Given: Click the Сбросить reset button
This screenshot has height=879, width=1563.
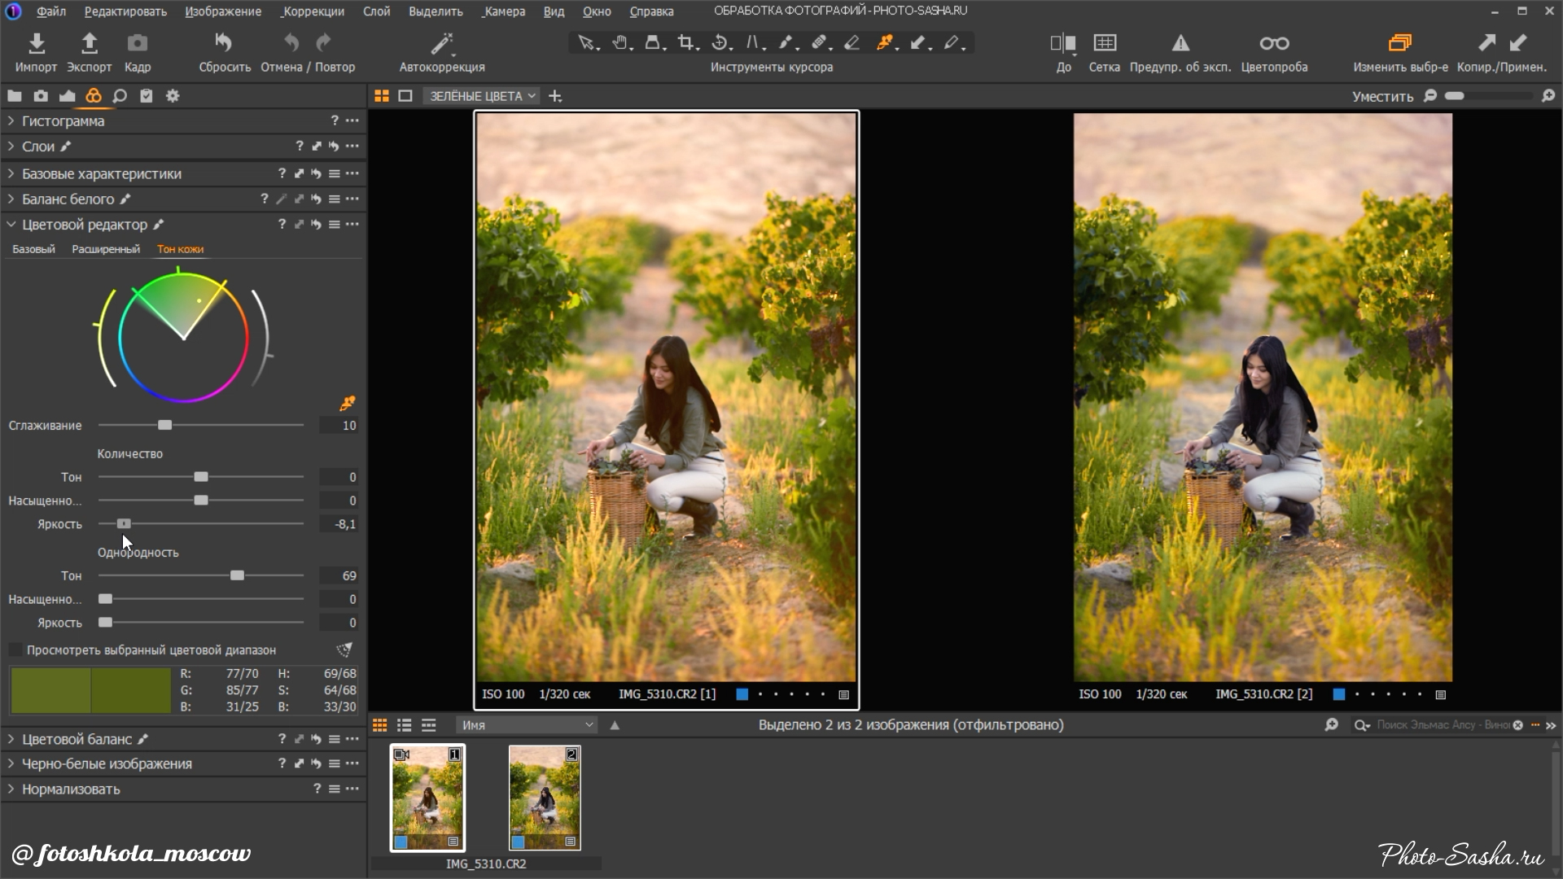Looking at the screenshot, I should coord(224,43).
